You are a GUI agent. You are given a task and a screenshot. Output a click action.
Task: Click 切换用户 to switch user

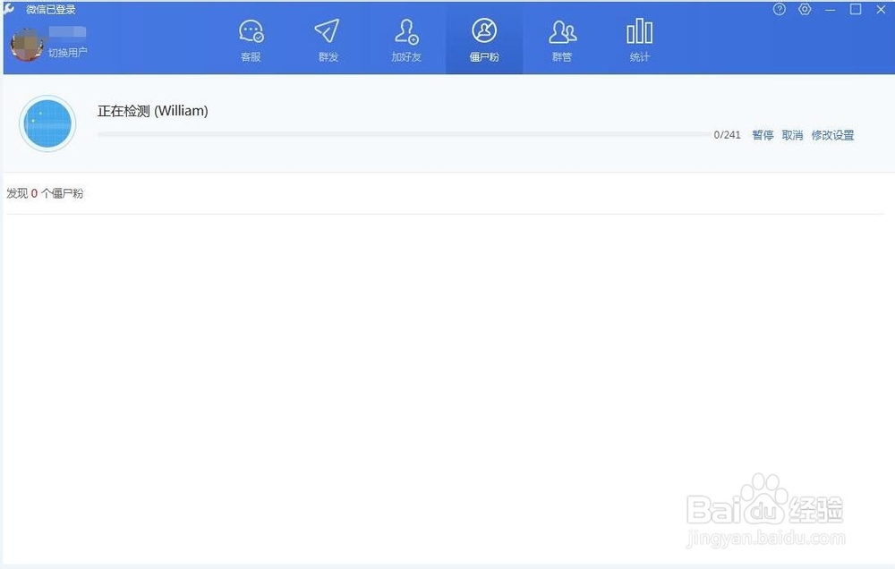67,53
